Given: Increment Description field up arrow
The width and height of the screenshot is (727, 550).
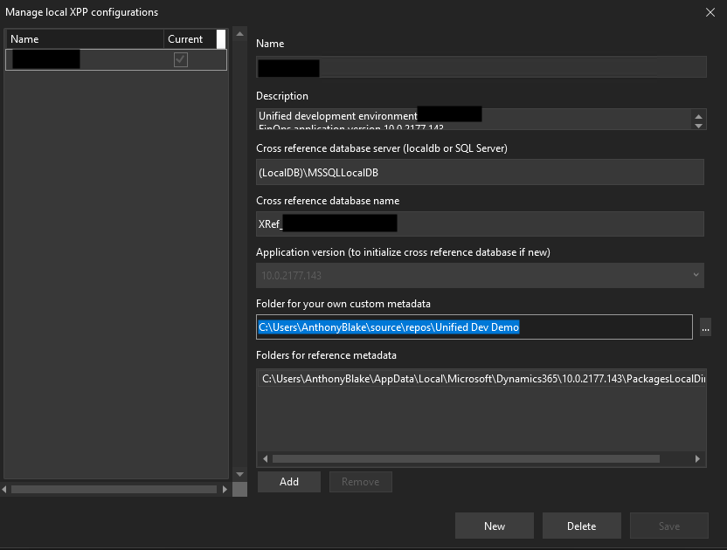Looking at the screenshot, I should click(x=698, y=116).
